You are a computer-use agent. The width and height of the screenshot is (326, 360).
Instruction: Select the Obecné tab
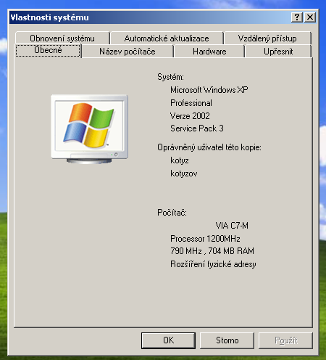point(48,50)
